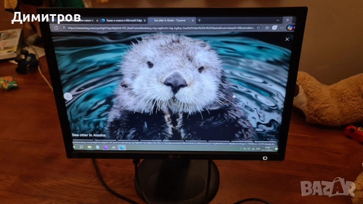The image size is (363, 204).
Task: Close the Sea otter in Alaska tab
Action: pos(192,20)
